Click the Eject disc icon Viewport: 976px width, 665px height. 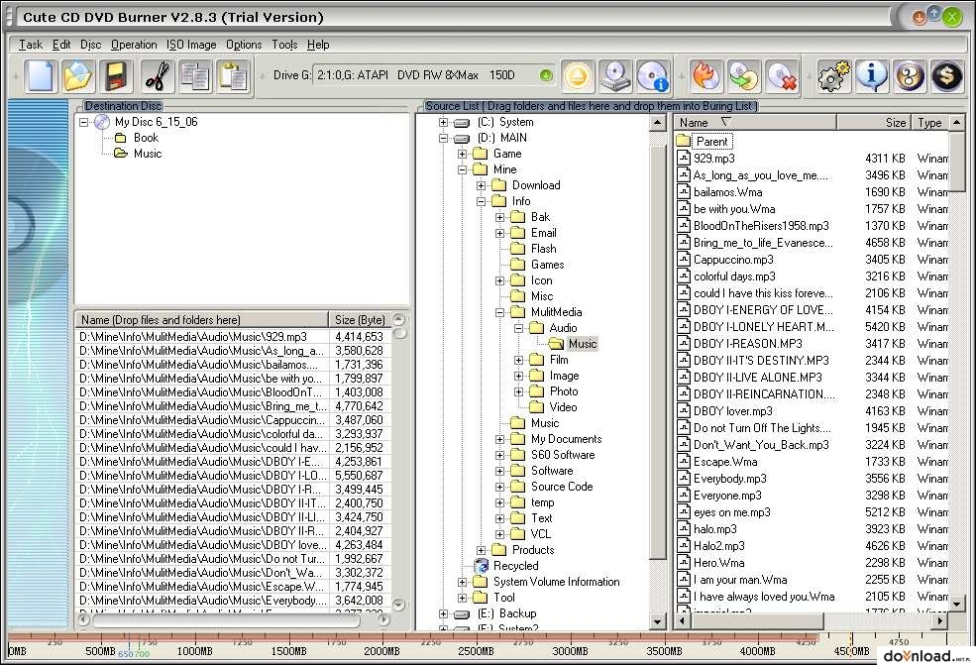tap(579, 76)
